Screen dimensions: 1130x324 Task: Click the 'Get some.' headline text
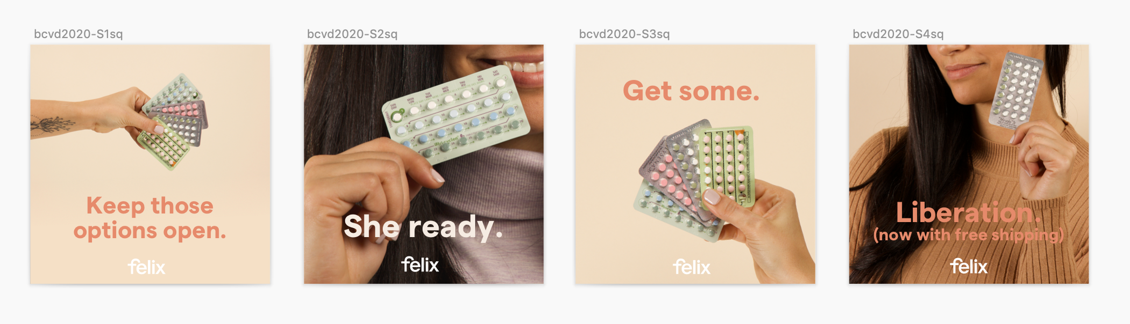691,91
